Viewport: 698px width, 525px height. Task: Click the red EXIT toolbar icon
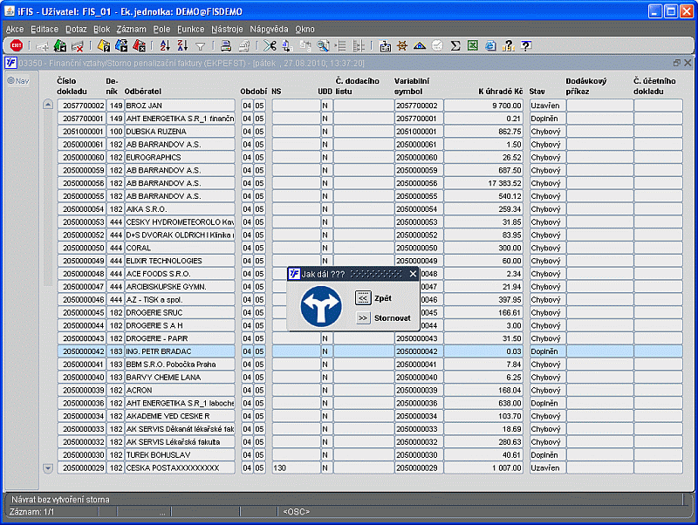[16, 45]
